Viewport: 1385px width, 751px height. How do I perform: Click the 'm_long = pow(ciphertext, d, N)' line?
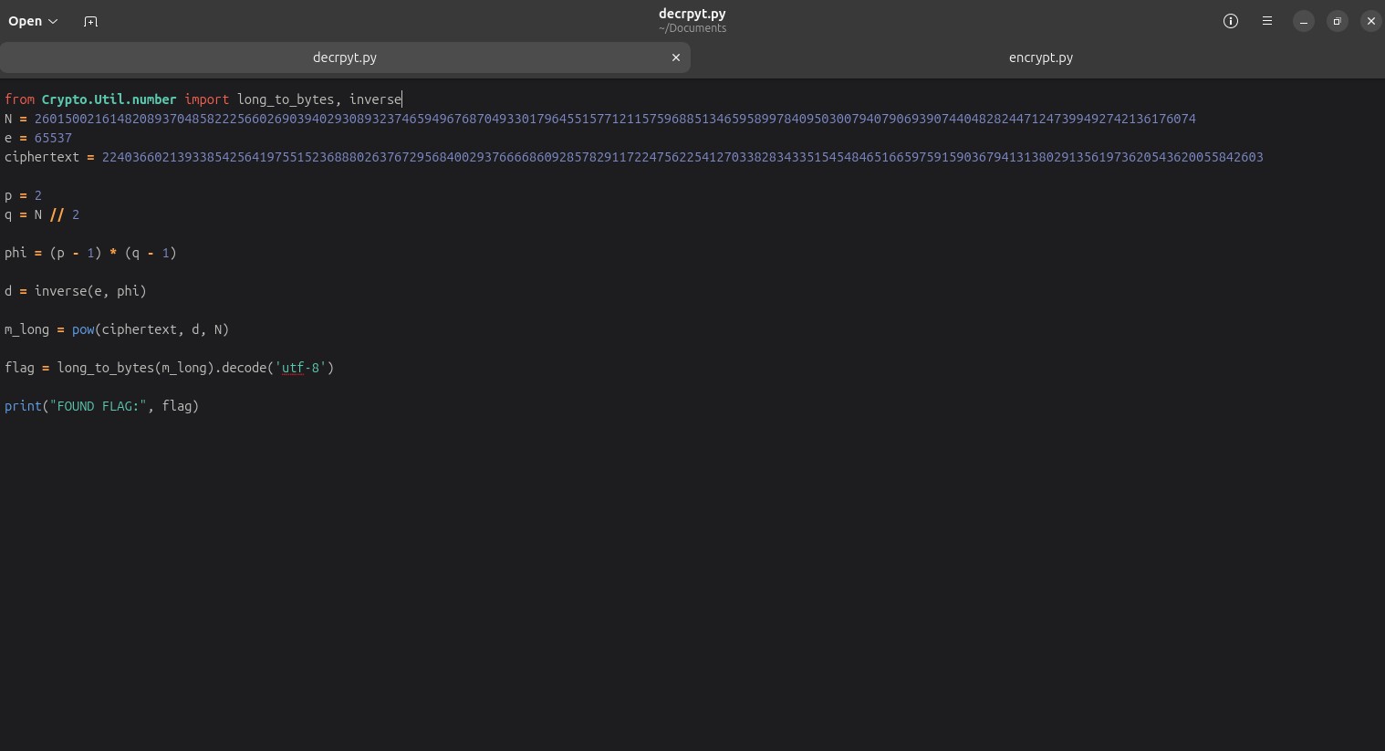[x=117, y=329]
